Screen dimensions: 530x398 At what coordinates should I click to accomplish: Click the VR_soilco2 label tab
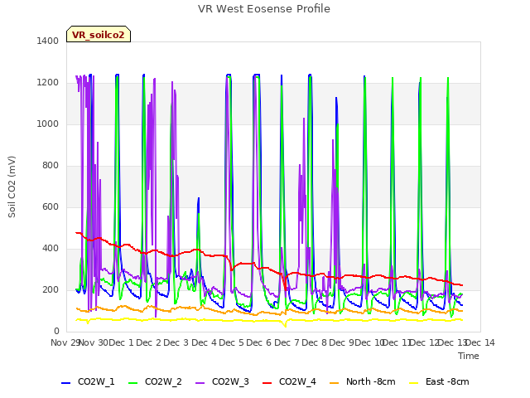(x=99, y=34)
